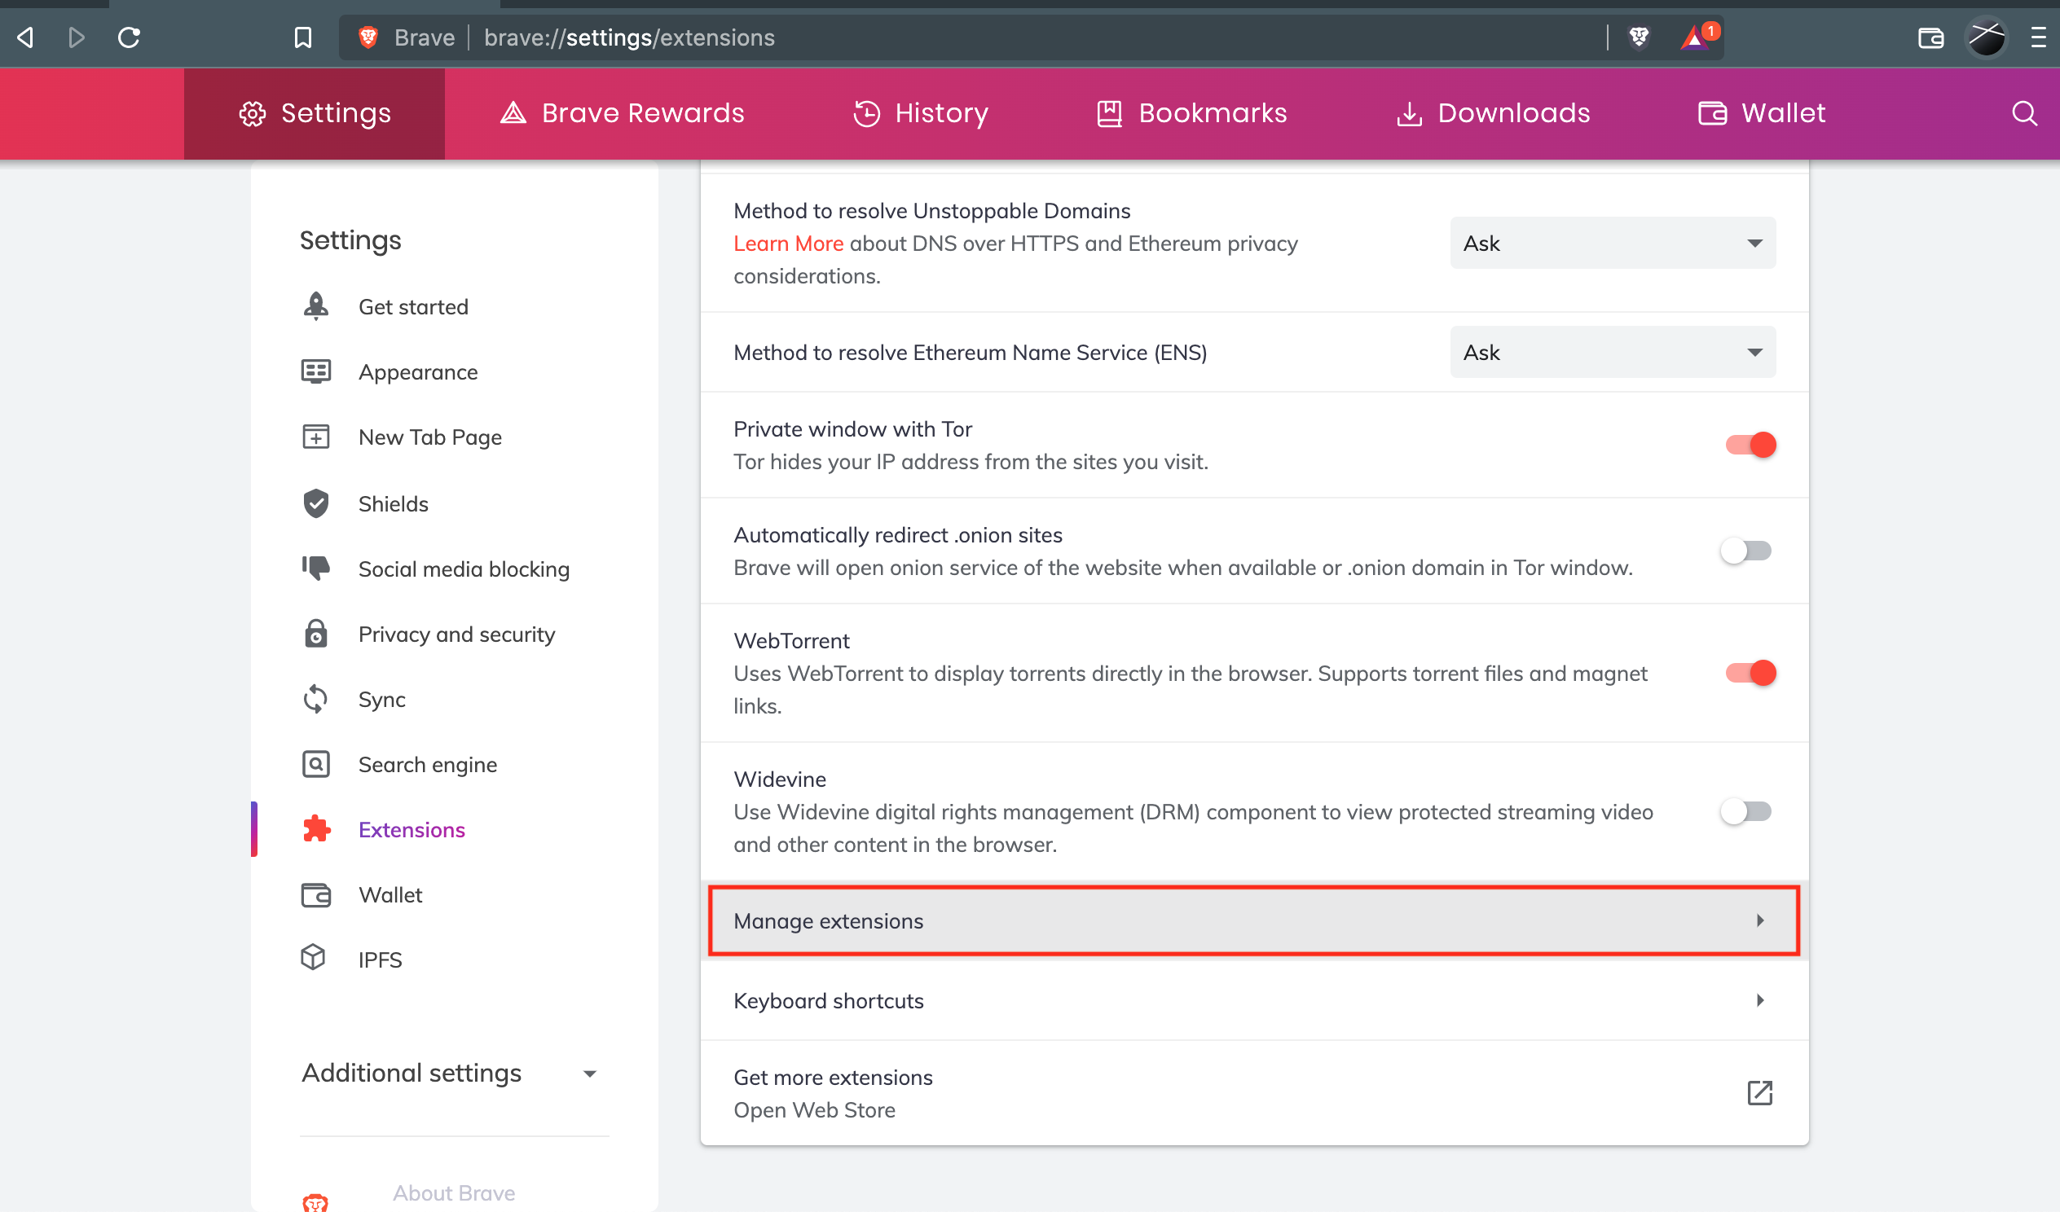Screen dimensions: 2060x1212
Task: Select Extensions in the sidebar
Action: (x=412, y=829)
